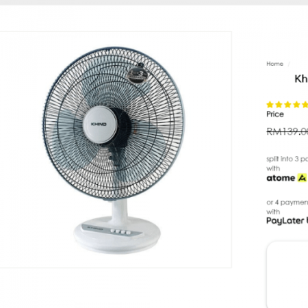Click the yellow Atome A logo icon
This screenshot has width=308, height=308.
(x=302, y=178)
